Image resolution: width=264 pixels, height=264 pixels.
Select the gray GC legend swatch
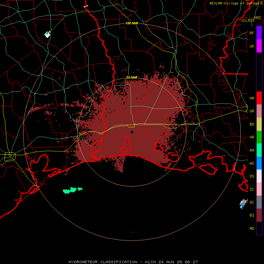(259, 202)
